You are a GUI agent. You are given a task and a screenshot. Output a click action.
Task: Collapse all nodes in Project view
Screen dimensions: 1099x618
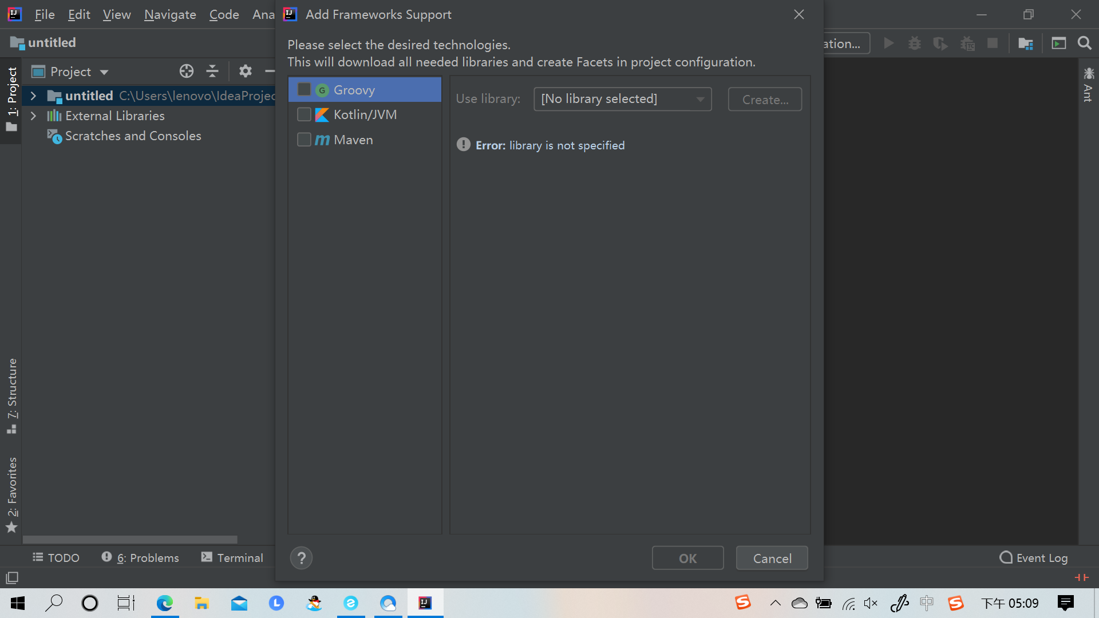[x=212, y=71]
